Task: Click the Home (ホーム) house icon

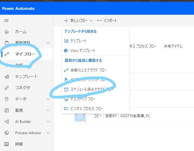Action: pos(7,32)
